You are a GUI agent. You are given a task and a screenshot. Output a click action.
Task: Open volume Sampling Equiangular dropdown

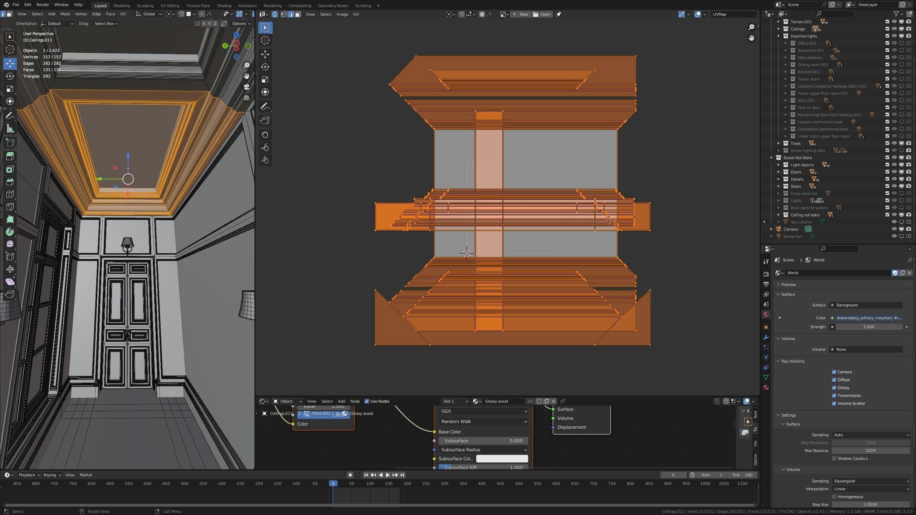pyautogui.click(x=871, y=481)
